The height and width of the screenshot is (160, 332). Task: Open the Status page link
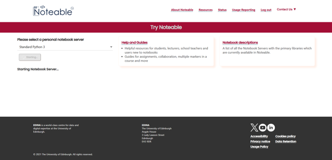point(222,10)
